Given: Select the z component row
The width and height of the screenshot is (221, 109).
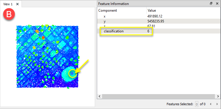Looking at the screenshot, I should [158, 26].
